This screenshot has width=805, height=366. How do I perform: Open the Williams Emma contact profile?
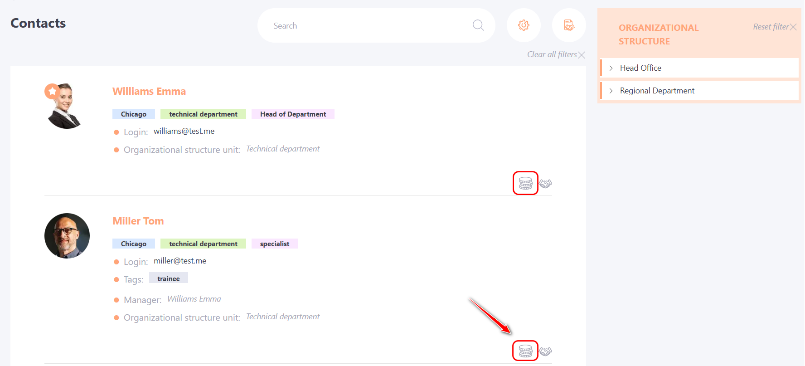[x=149, y=91]
